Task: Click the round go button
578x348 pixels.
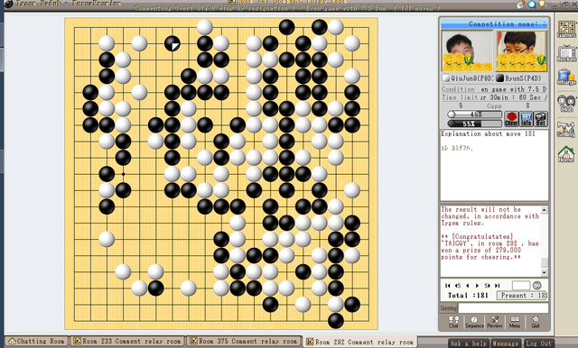Action: pyautogui.click(x=537, y=285)
